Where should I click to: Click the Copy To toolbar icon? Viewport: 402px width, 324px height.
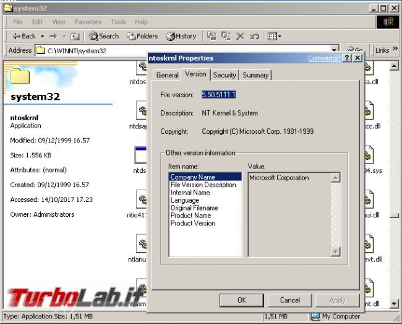point(226,36)
